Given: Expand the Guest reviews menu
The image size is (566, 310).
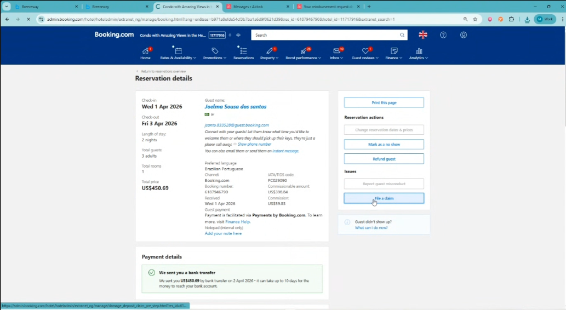Looking at the screenshot, I should [365, 53].
